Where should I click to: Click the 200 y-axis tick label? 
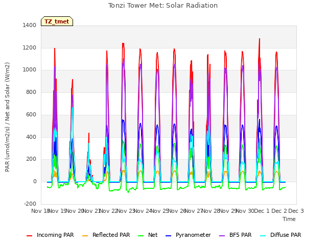[x=31, y=159]
